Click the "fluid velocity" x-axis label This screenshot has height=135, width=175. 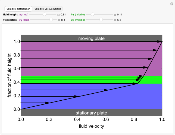click(91, 126)
